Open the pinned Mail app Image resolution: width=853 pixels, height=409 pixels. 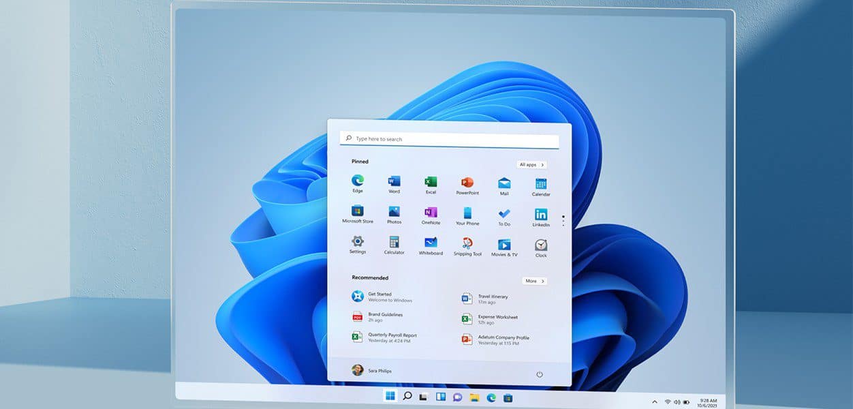coord(504,186)
